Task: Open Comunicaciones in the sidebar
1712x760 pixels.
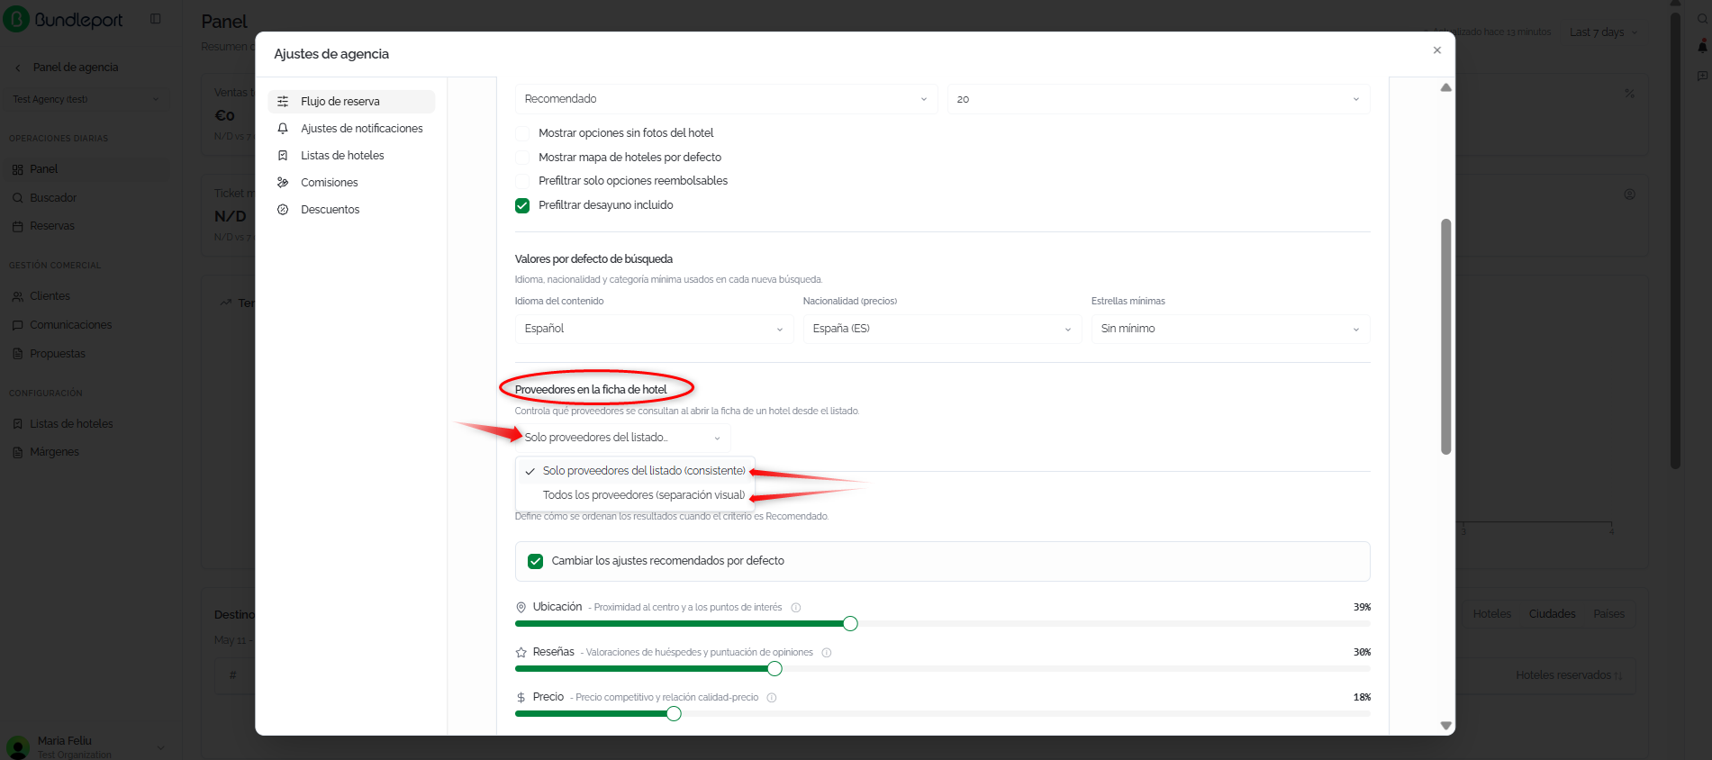Action: pos(86,325)
